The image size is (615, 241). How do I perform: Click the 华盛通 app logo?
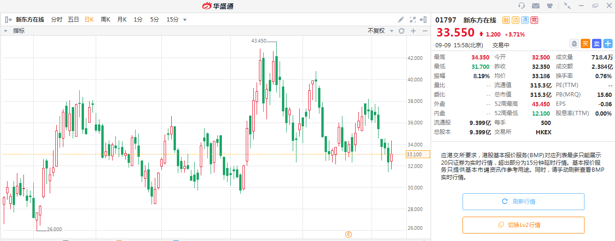(x=217, y=6)
